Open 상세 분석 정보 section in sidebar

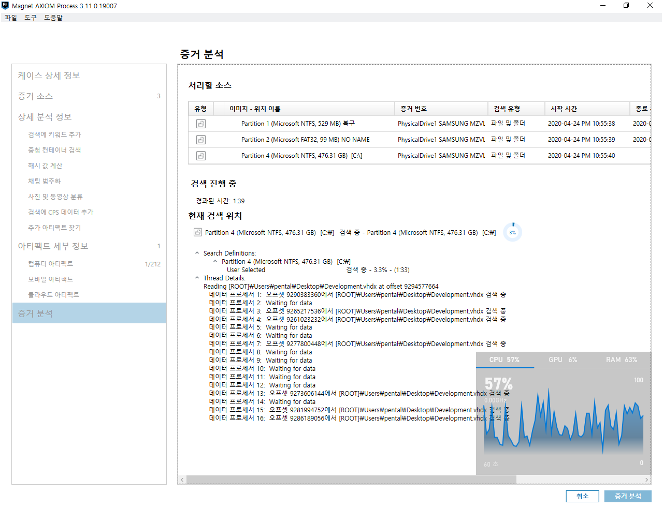[x=45, y=117]
